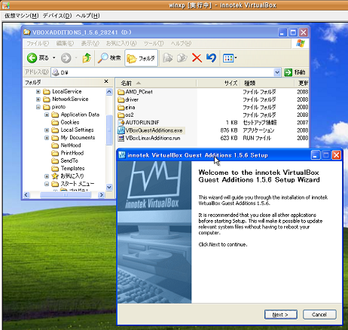Expand the NetworkService tree node
Viewport: 348px width, 330px height.
coord(38,99)
